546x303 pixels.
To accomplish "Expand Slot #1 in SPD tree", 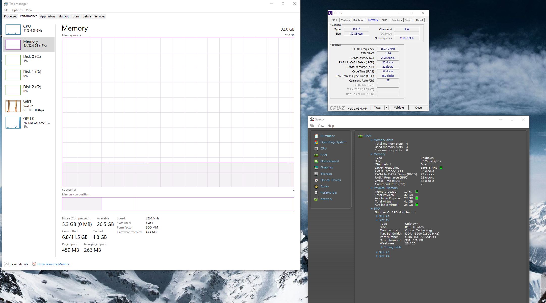I will (x=377, y=216).
